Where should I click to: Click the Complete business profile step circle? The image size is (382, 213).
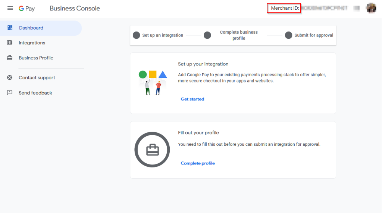207,35
